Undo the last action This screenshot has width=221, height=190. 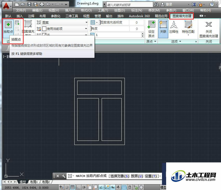tap(48, 4)
